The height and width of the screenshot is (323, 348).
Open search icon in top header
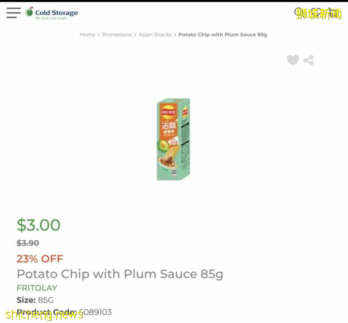point(299,13)
